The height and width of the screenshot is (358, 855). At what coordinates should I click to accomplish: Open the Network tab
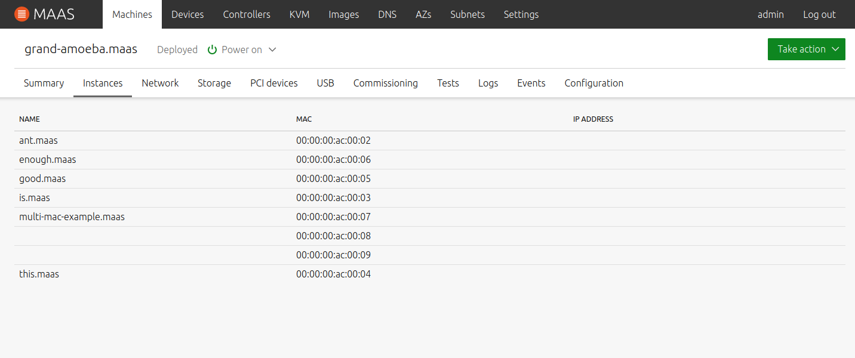point(160,83)
